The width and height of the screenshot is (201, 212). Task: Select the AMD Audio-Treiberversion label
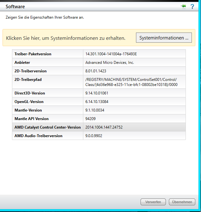(x=38, y=136)
